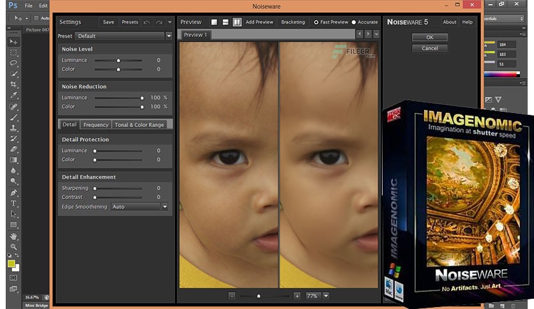The image size is (534, 309).
Task: Click the redo arrow in Settings bar
Action: pos(158,22)
